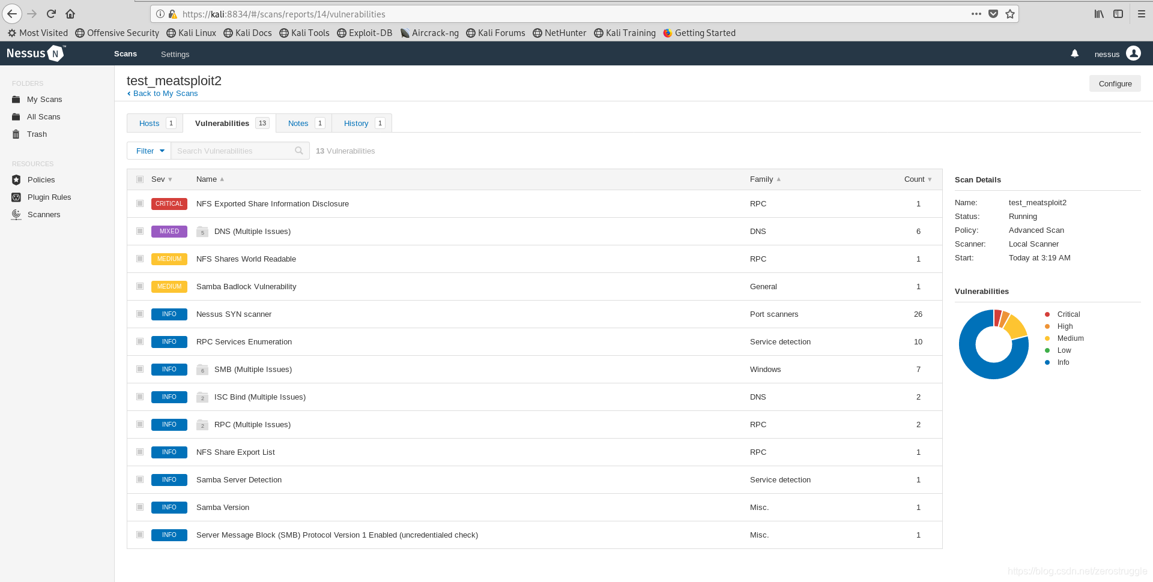Click the browser Back arrow button
This screenshot has width=1153, height=582.
click(x=12, y=14)
